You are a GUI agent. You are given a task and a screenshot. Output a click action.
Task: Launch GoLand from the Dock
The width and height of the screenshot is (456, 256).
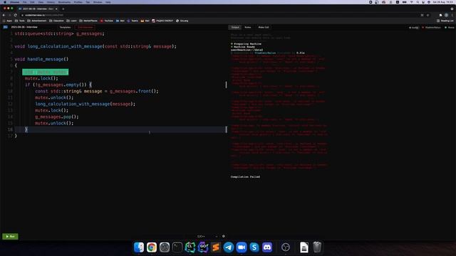pyautogui.click(x=203, y=247)
